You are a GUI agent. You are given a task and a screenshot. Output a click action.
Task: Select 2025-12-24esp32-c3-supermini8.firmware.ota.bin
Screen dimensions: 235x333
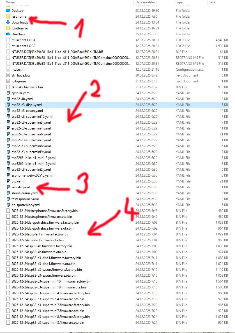pyautogui.click(x=48, y=323)
